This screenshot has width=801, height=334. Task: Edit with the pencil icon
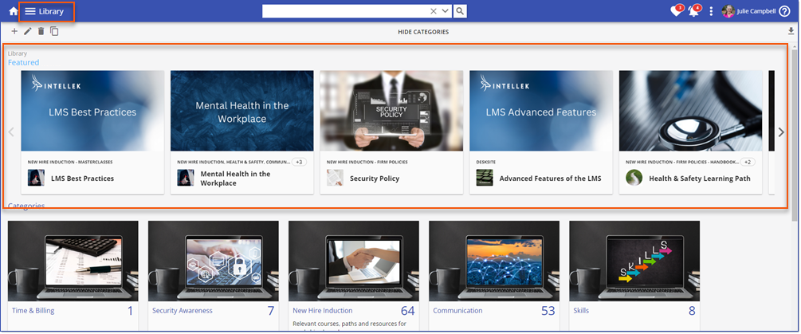click(28, 32)
